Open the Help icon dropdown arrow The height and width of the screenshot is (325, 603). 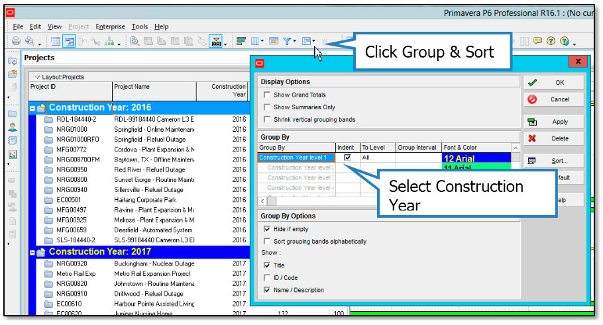coord(574,44)
